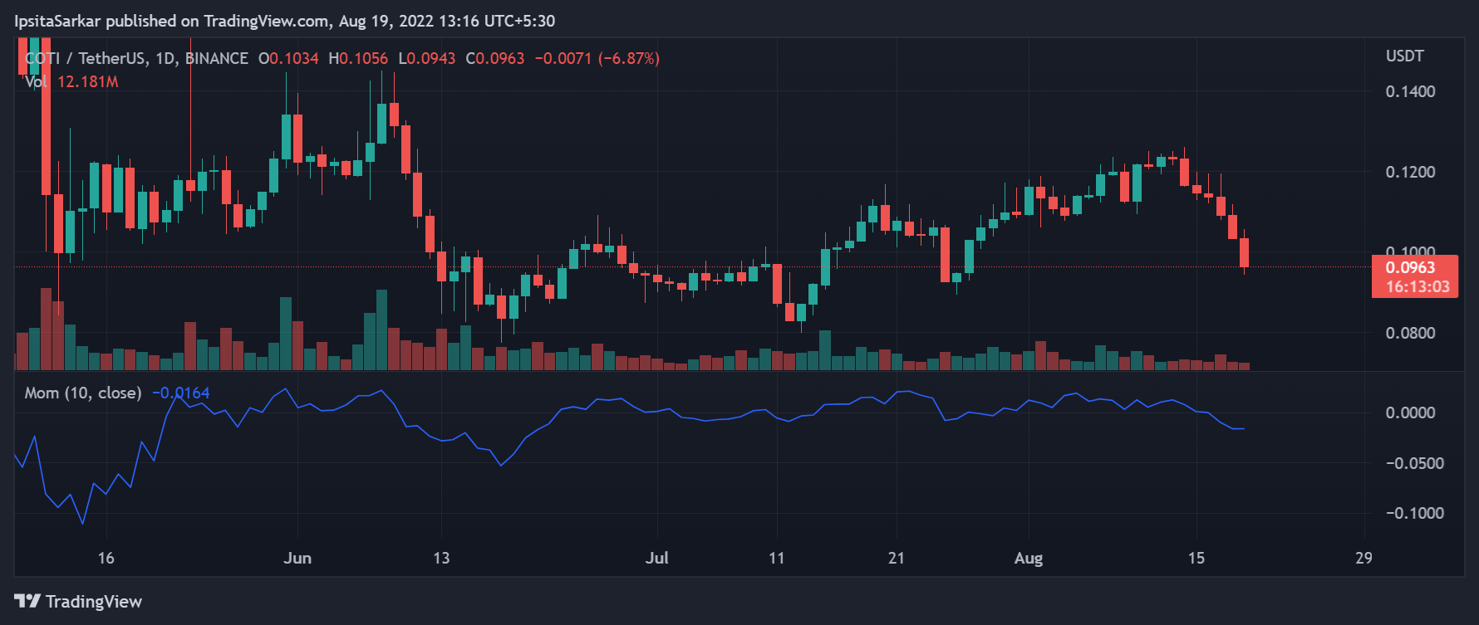
Task: Click the USDT currency label
Action: pyautogui.click(x=1404, y=56)
